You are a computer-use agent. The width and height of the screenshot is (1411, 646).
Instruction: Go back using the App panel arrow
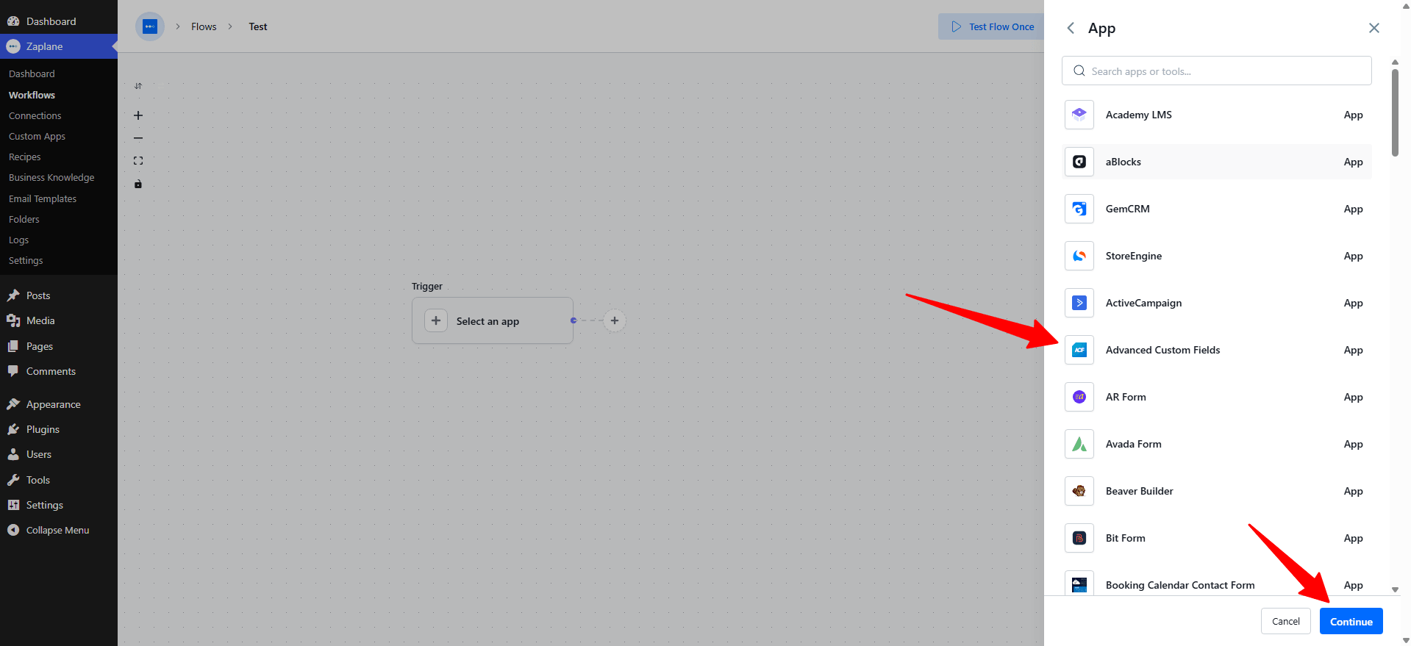(1071, 28)
